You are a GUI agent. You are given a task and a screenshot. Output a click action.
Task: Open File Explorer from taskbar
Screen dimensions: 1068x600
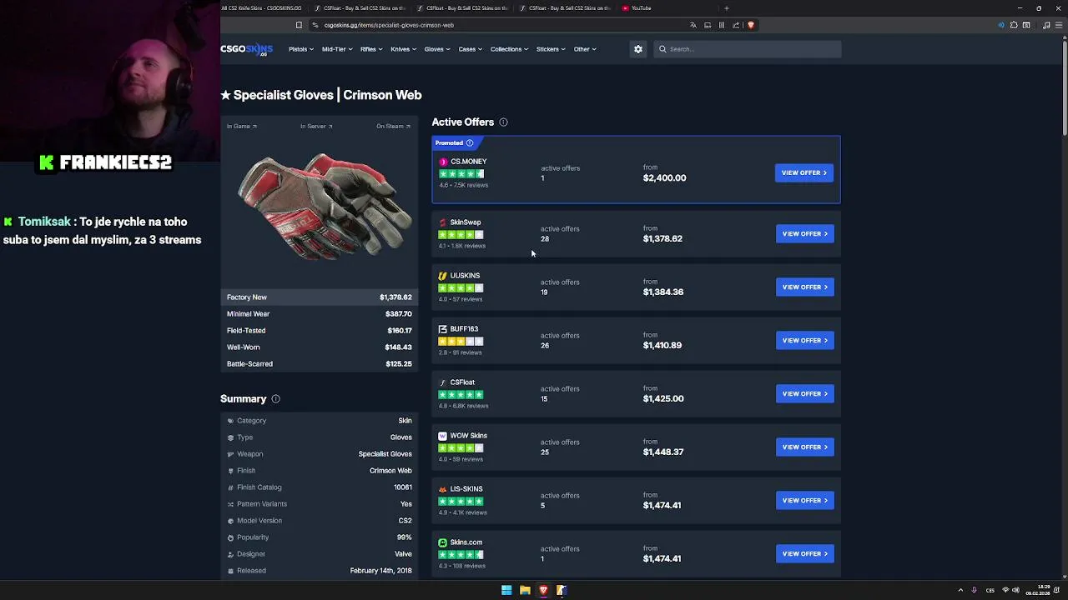(525, 590)
